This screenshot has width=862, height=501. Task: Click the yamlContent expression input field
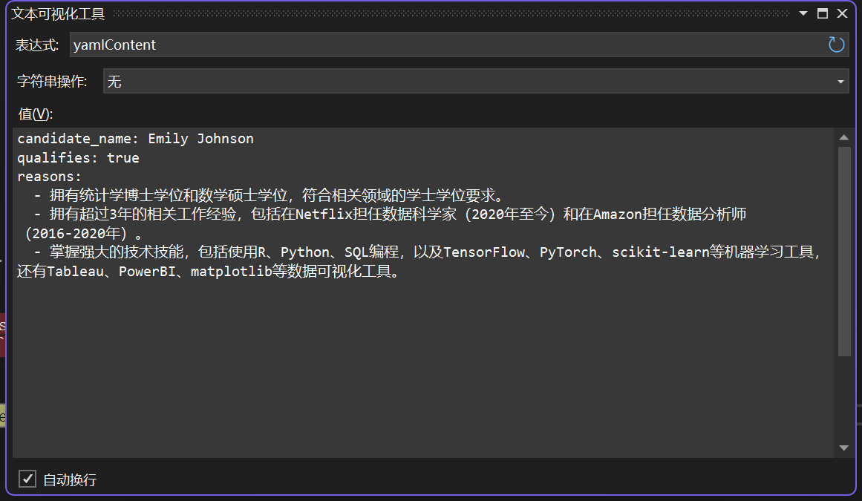[x=297, y=44]
